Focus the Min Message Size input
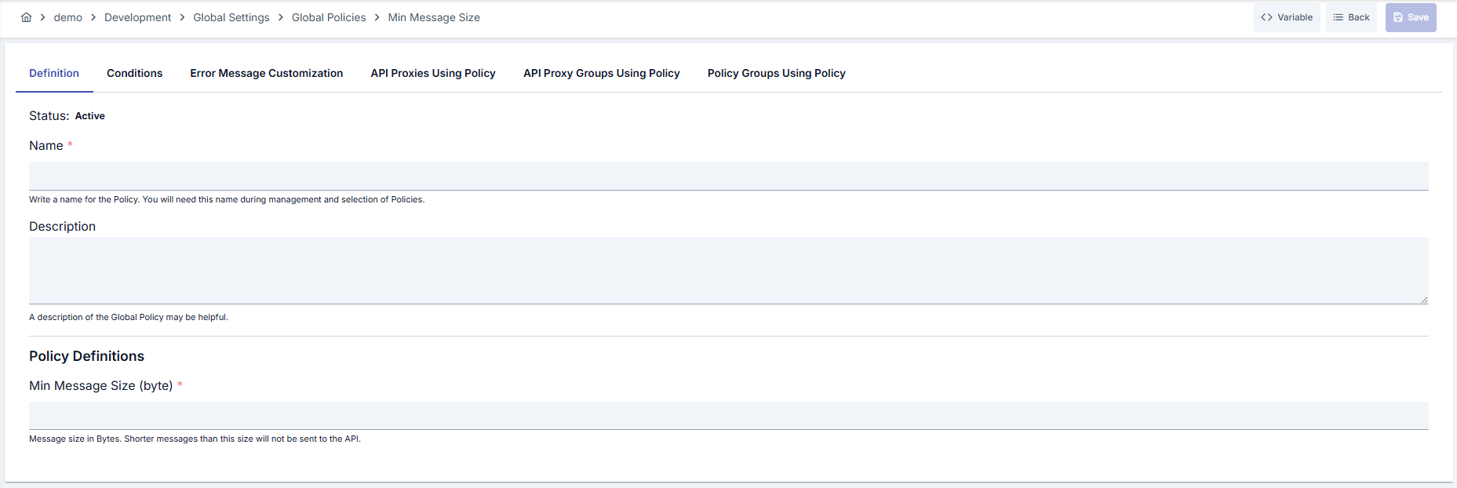Viewport: 1457px width, 488px height. pos(729,416)
